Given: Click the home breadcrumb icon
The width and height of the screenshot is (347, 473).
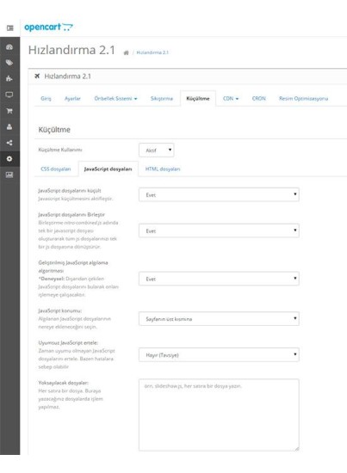Looking at the screenshot, I should pyautogui.click(x=127, y=52).
